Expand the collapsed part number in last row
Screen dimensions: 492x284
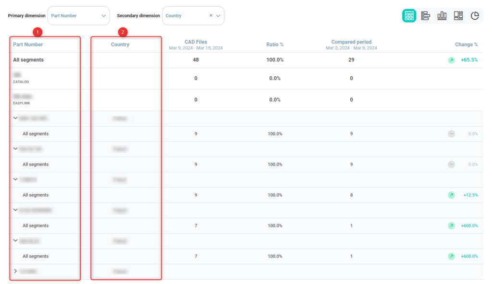[x=15, y=272]
